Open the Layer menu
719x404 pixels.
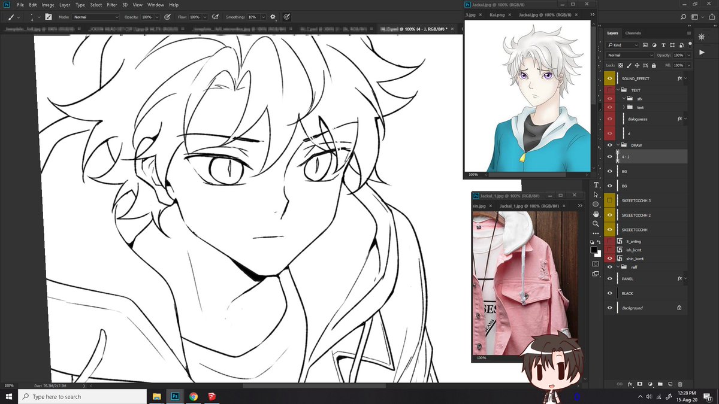(x=65, y=5)
